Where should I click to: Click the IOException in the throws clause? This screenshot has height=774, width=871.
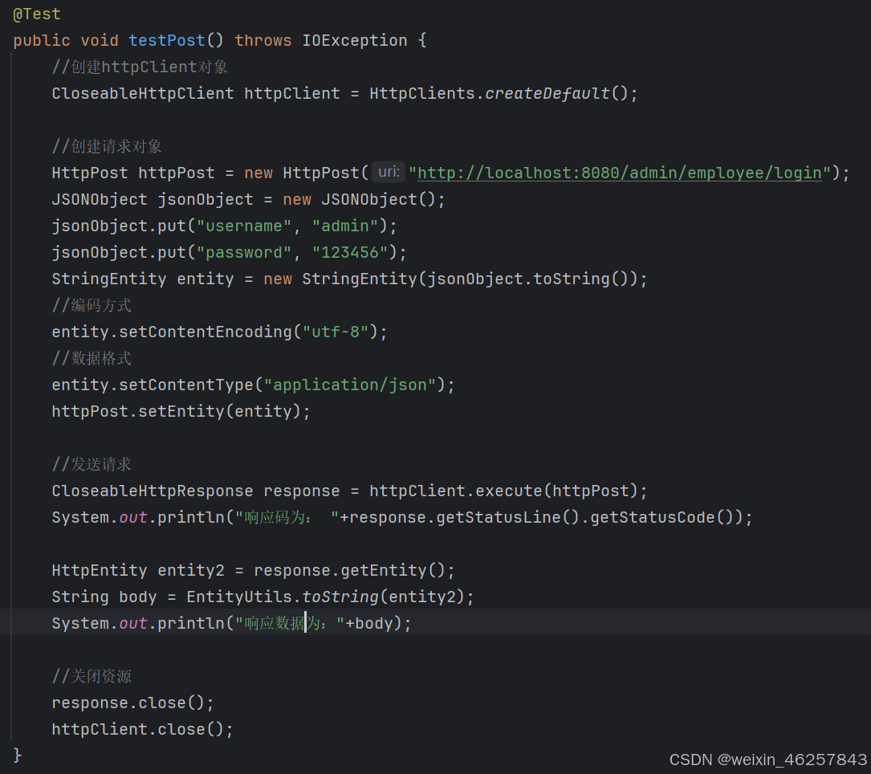click(x=355, y=39)
